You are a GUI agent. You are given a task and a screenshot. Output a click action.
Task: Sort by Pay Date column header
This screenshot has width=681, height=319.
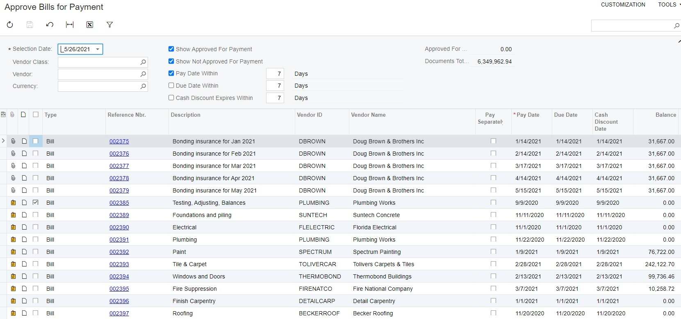(x=528, y=115)
